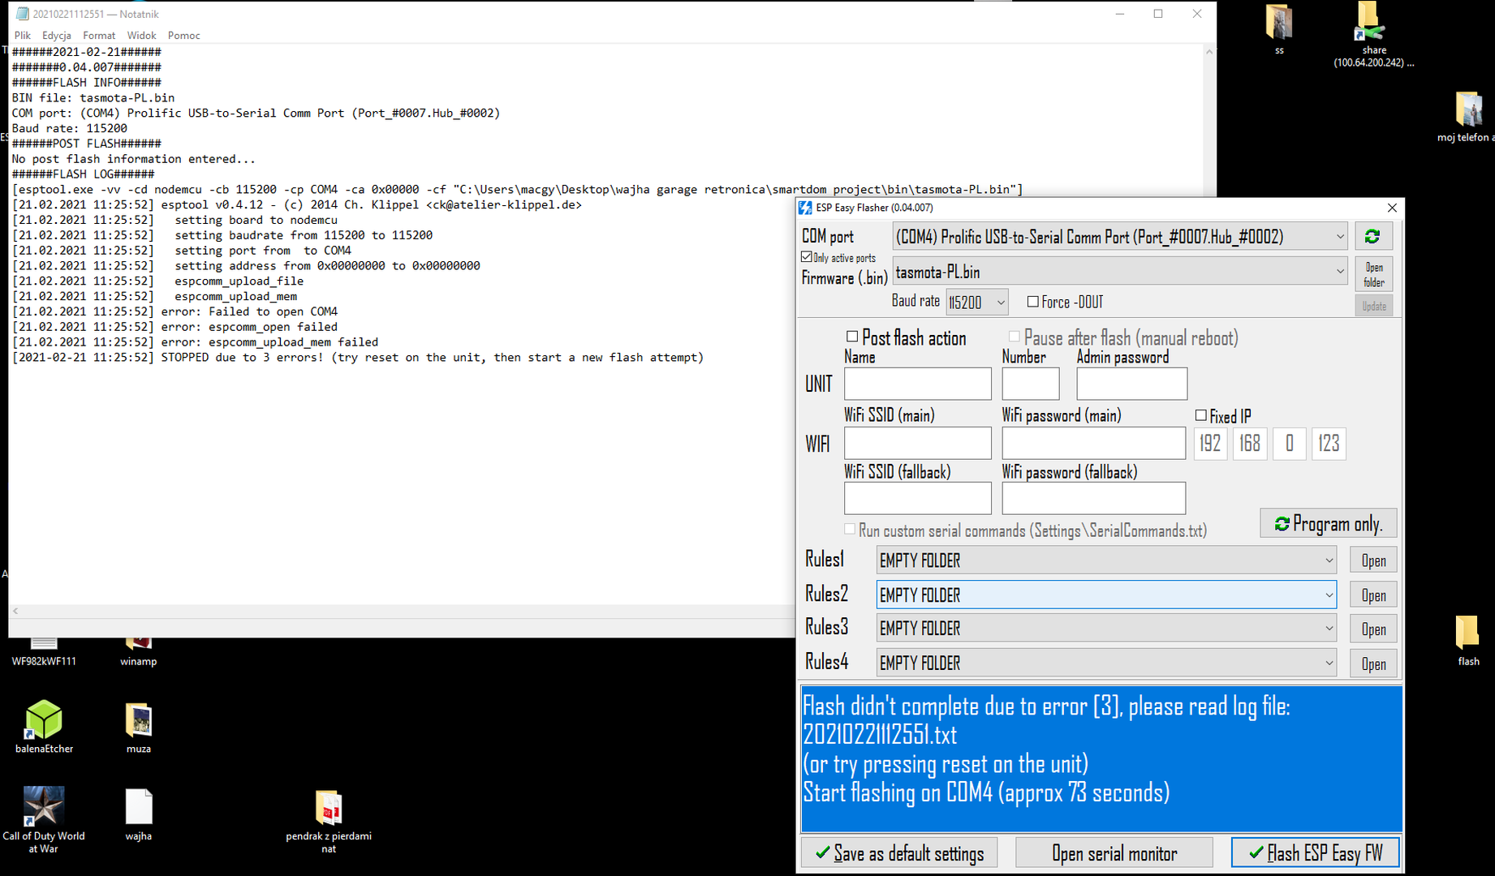The height and width of the screenshot is (876, 1495).
Task: Click Save as default settings
Action: [x=899, y=853]
